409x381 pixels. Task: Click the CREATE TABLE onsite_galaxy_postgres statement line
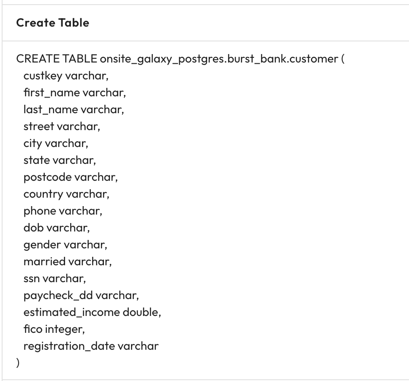[180, 59]
